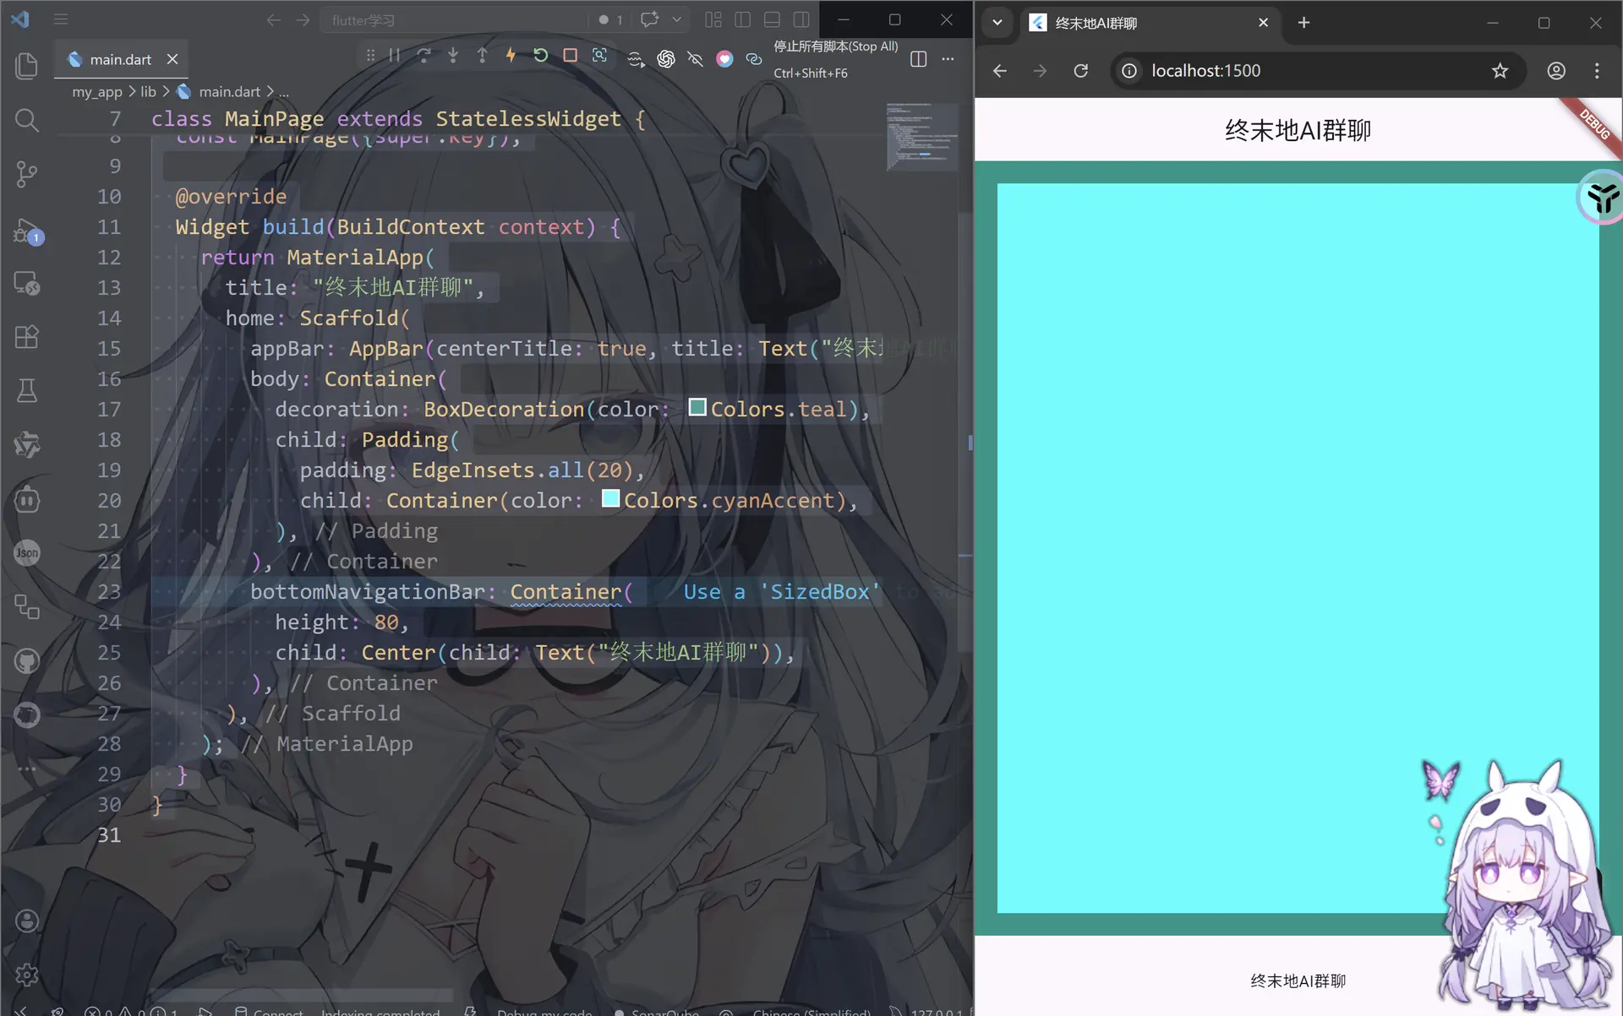Click the drag handle of debug toolbar

coord(370,56)
